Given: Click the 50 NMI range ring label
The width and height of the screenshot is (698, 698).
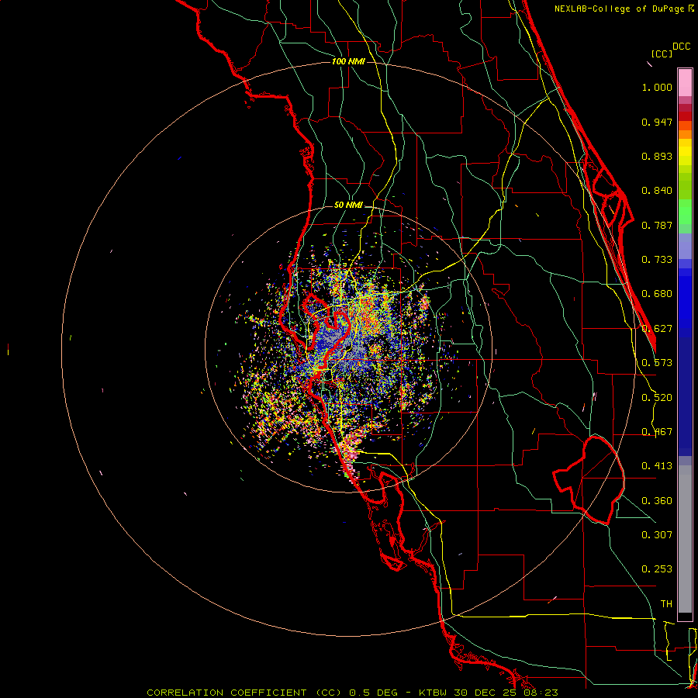Looking at the screenshot, I should (x=348, y=206).
